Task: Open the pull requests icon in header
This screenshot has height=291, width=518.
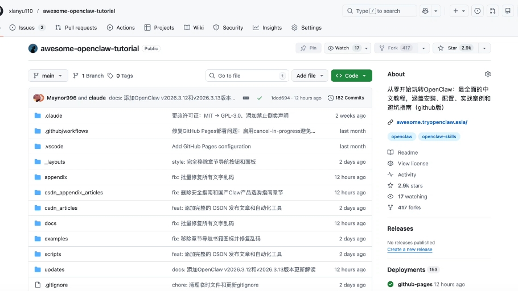Action: [492, 11]
